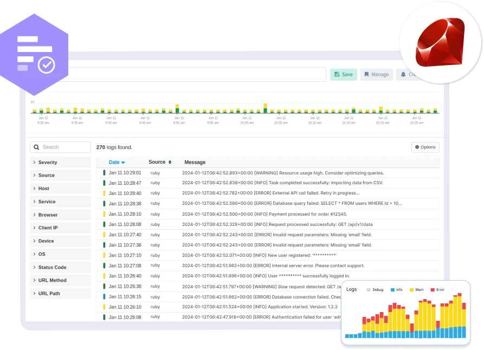Screen dimensions: 484x350
Task: Click the Jan 11 10:15 am axis label
Action: (x=349, y=120)
